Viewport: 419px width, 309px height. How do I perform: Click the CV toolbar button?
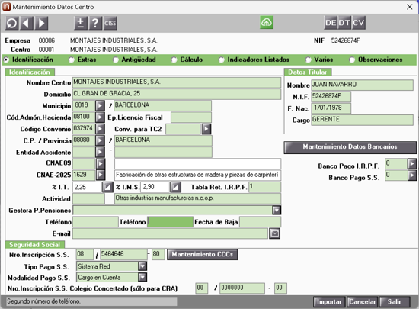pos(359,23)
